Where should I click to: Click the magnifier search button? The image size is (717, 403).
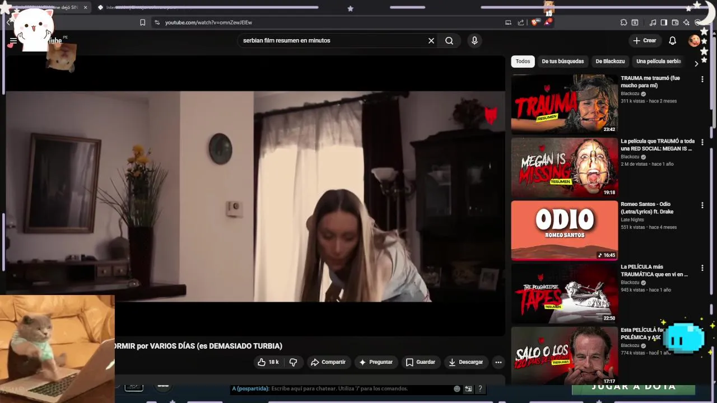449,40
